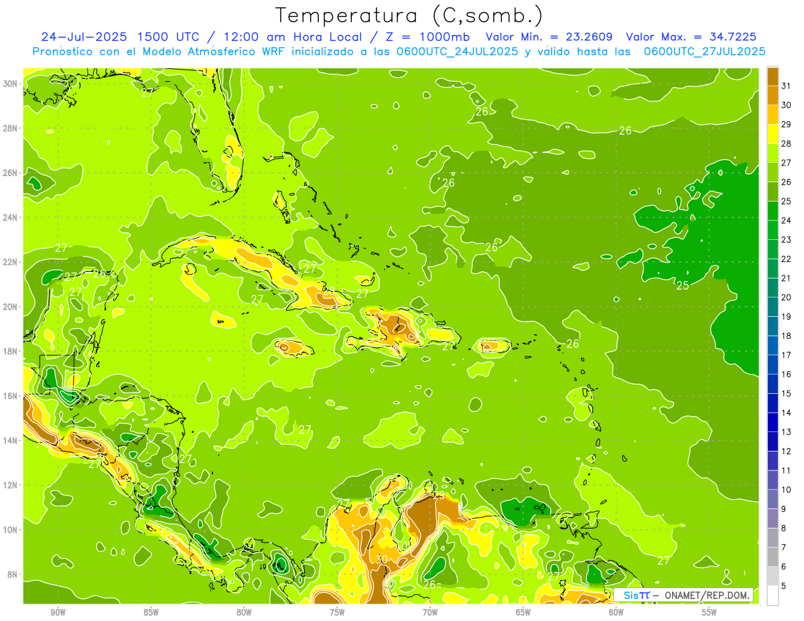Screen dimensions: 804x621
Task: Click the latitude axis label 10N
Action: pyautogui.click(x=11, y=530)
